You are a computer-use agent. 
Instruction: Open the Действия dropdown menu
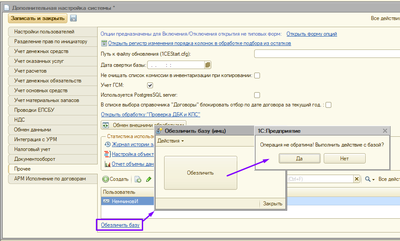[x=170, y=141]
